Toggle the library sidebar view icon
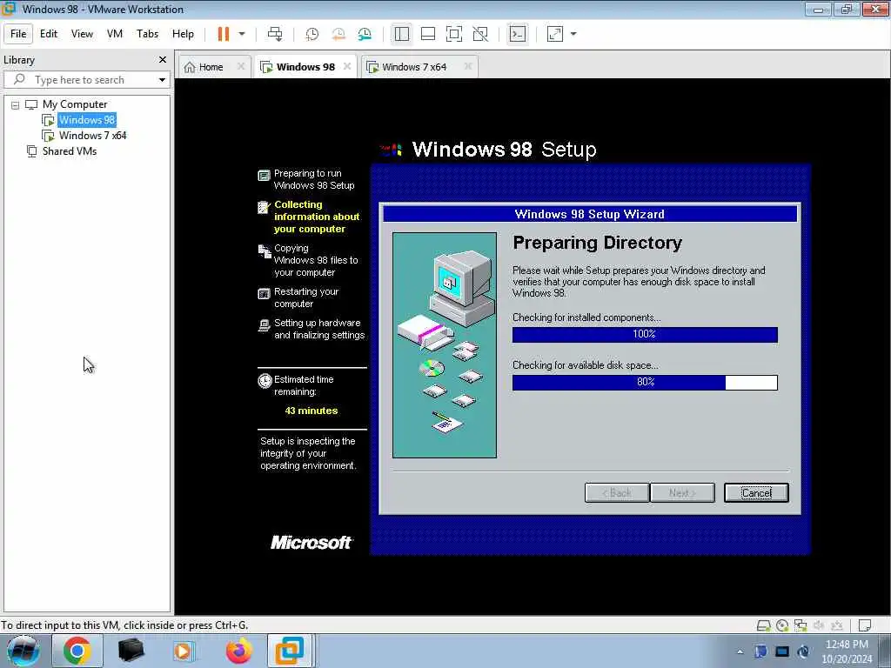 402,34
